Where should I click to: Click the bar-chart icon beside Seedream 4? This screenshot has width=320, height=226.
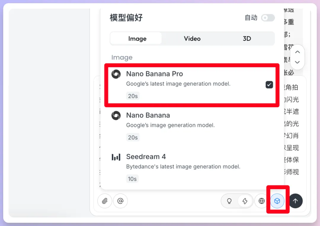pos(116,157)
